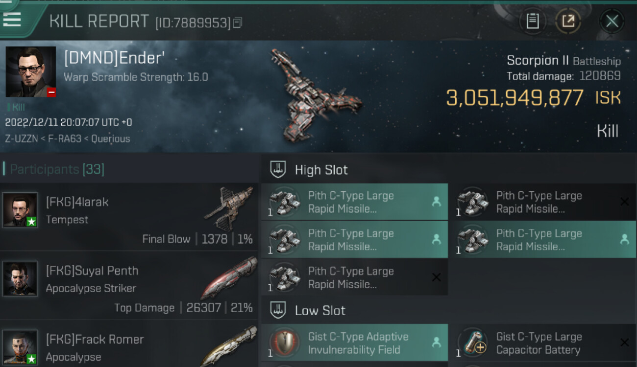Open the hamburger menu icon
The width and height of the screenshot is (637, 367).
[12, 20]
